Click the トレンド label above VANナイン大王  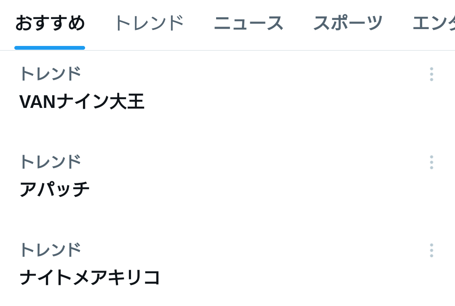pos(50,74)
